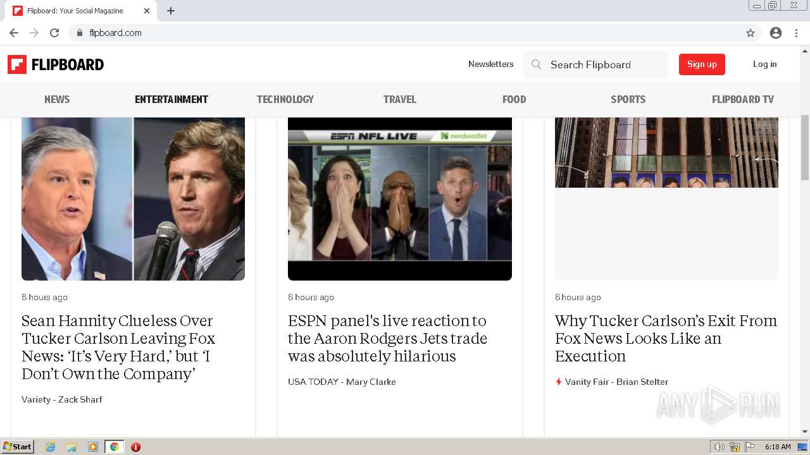Open the Chrome three-dot menu
Screen dimensions: 810x455
point(796,33)
